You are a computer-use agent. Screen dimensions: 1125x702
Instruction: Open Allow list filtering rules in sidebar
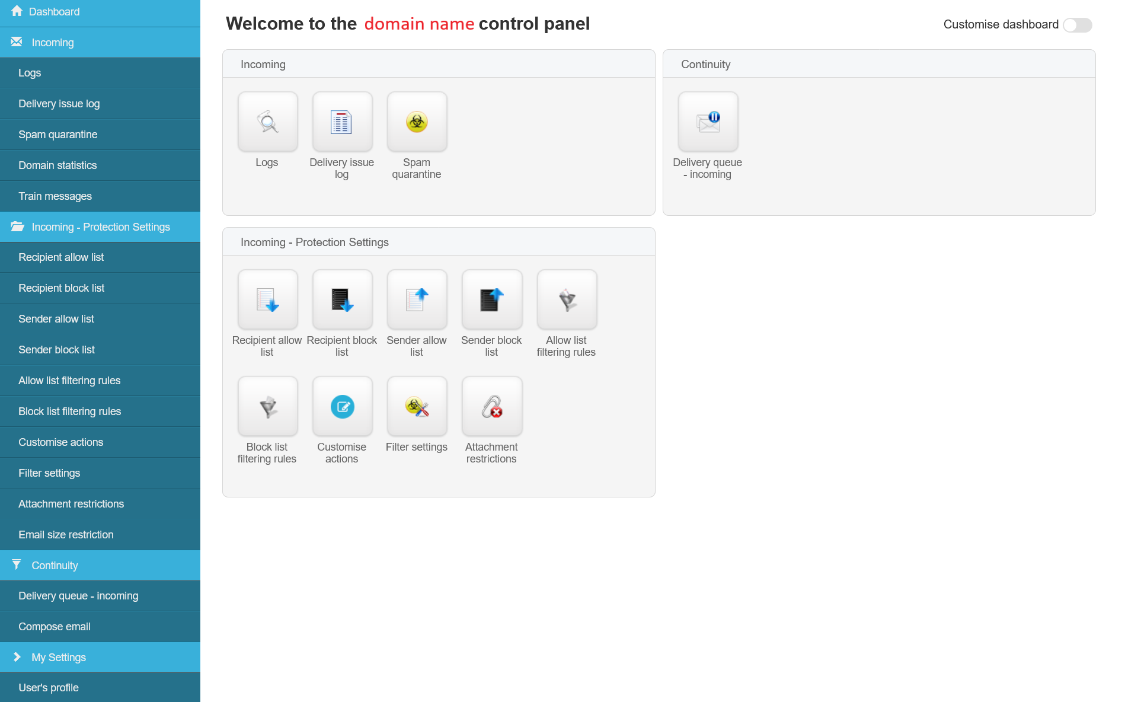point(100,381)
